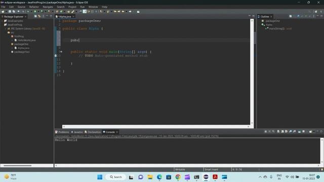
Task: Open the Run button dropdown arrow
Action: click(38, 12)
